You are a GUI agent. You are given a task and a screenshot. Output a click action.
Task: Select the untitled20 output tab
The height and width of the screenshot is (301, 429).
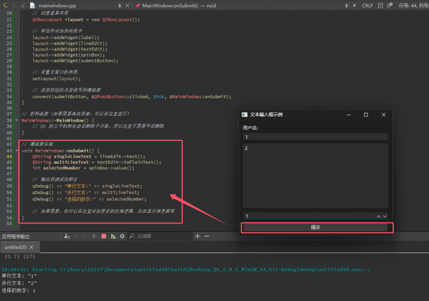click(15, 247)
